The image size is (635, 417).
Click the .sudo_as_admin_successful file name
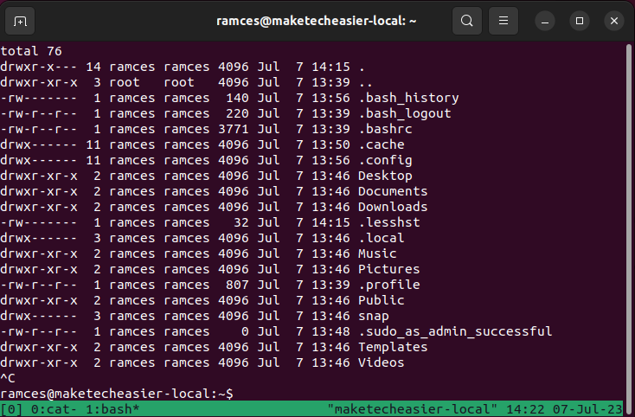point(455,331)
